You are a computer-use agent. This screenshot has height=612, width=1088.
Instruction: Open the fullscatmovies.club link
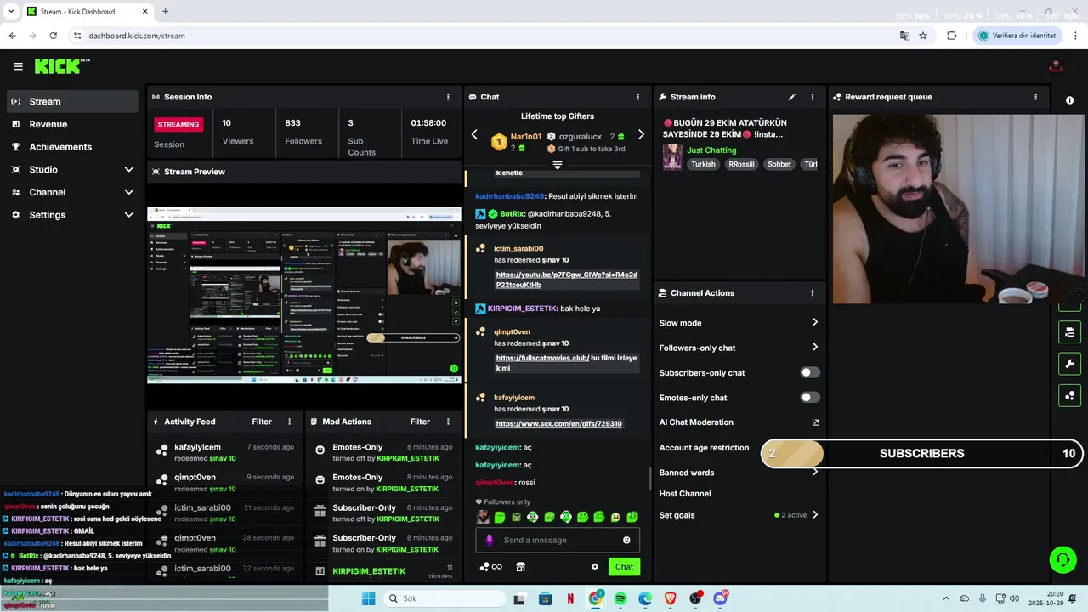(x=542, y=358)
